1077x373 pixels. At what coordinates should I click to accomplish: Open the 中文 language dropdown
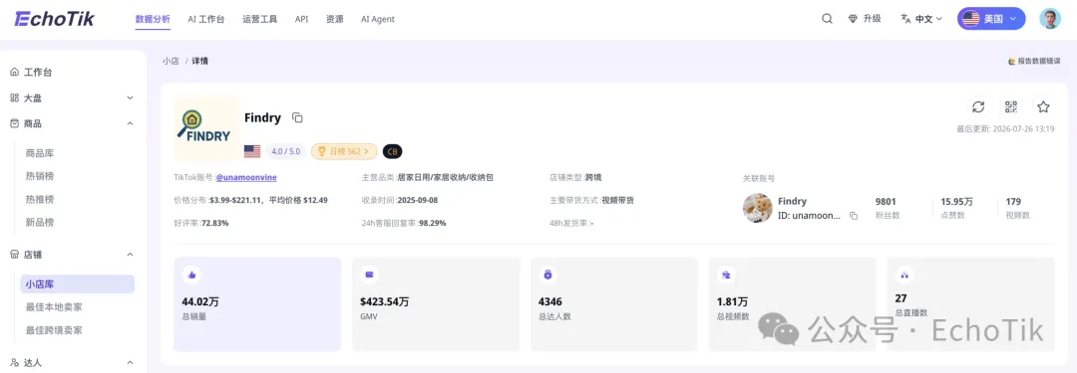[921, 19]
